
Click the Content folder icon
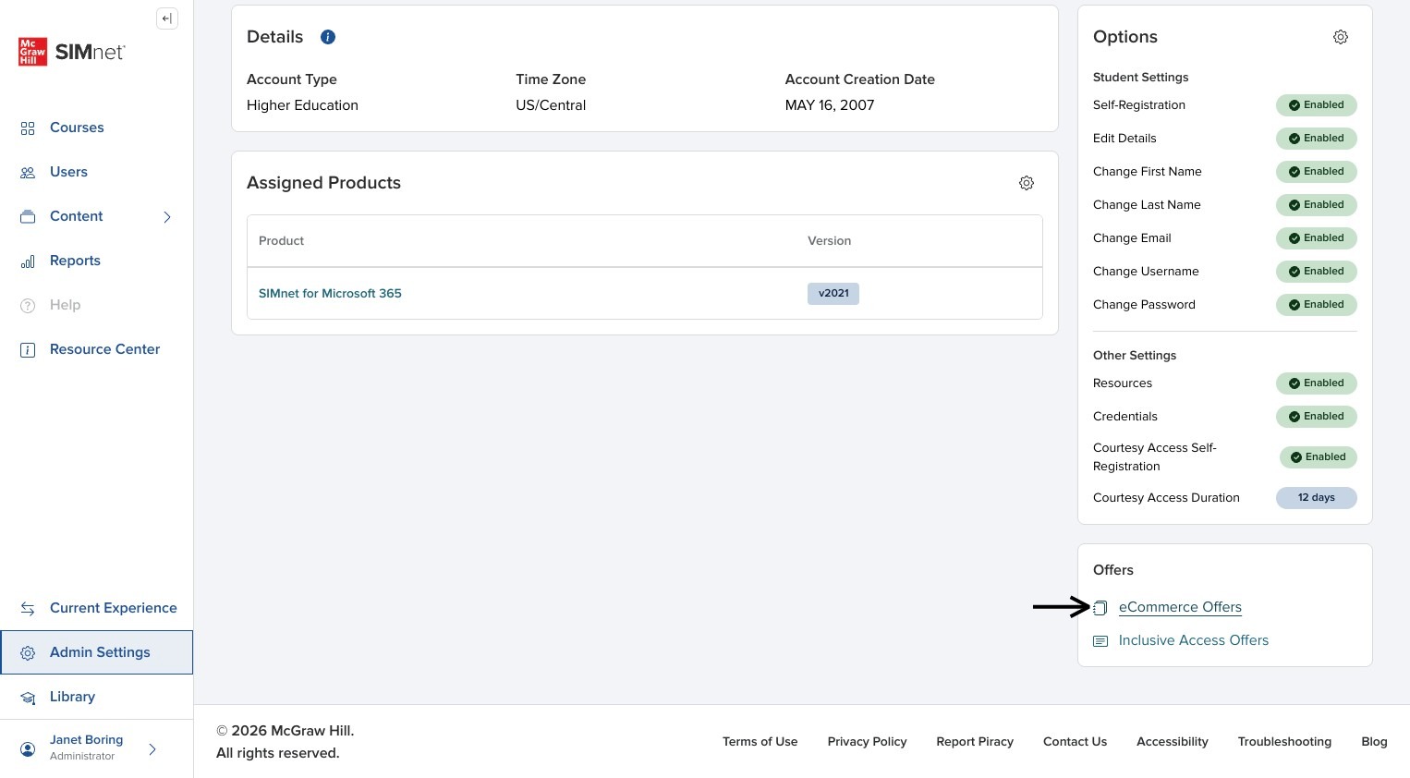tap(28, 217)
